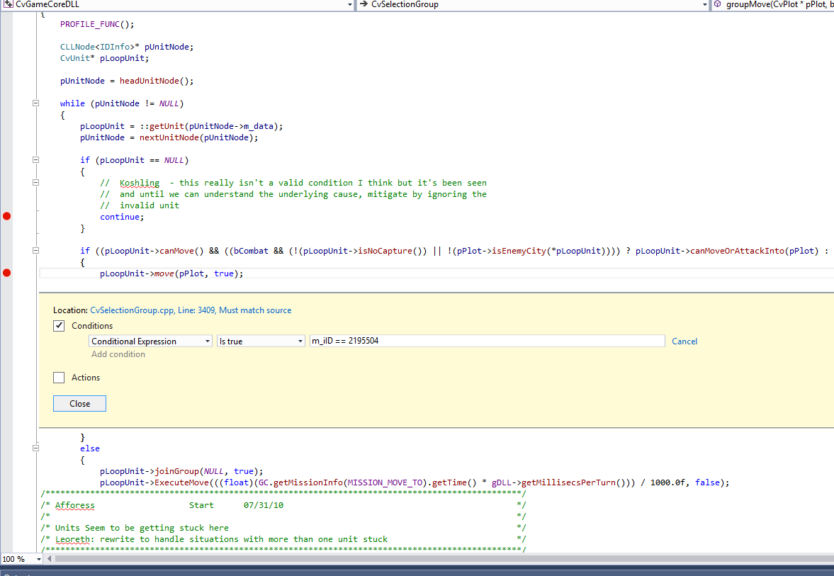Click the Afforess comment header line
834x576 pixels.
pos(282,505)
